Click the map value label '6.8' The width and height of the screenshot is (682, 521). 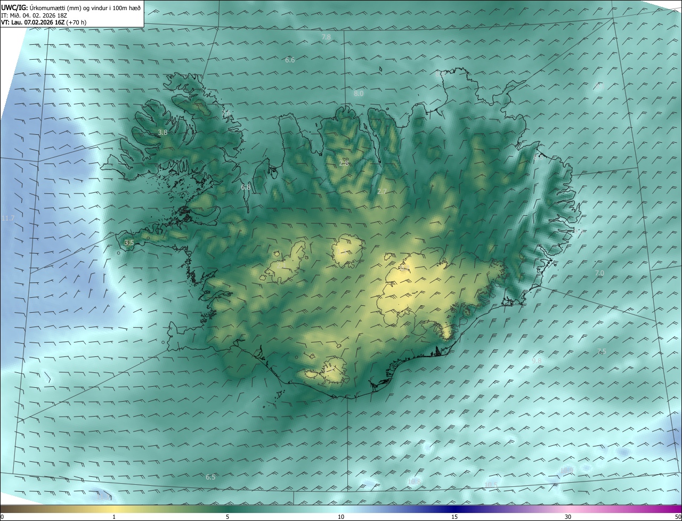click(x=246, y=188)
